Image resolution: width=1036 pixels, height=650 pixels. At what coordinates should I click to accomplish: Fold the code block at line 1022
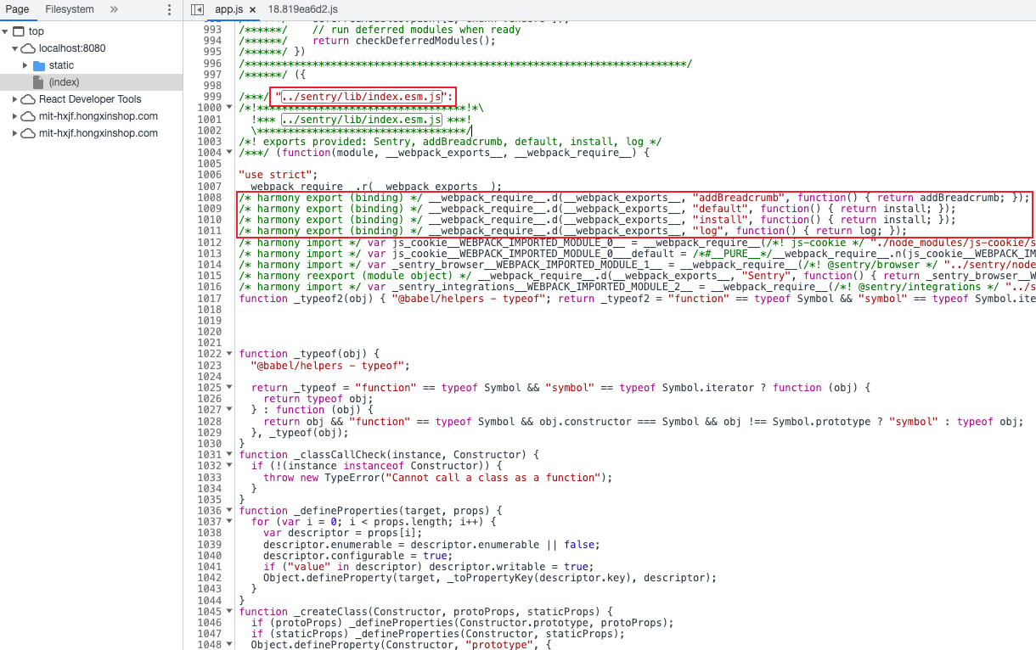click(x=228, y=354)
